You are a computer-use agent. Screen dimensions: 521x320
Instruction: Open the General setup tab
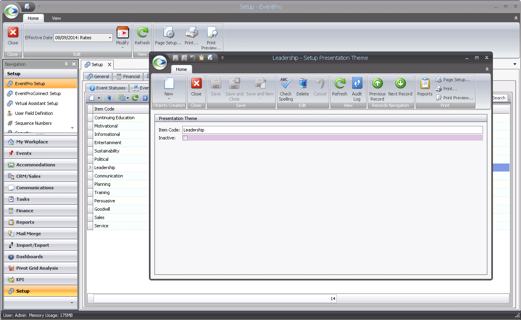[x=97, y=76]
